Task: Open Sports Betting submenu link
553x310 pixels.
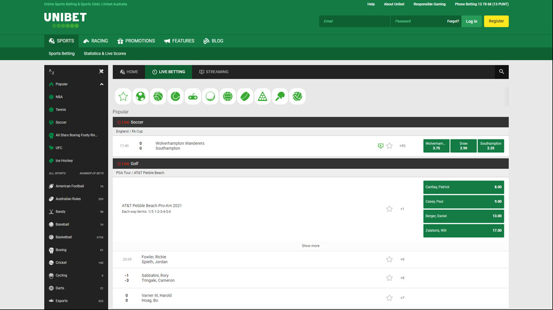Action: click(62, 54)
